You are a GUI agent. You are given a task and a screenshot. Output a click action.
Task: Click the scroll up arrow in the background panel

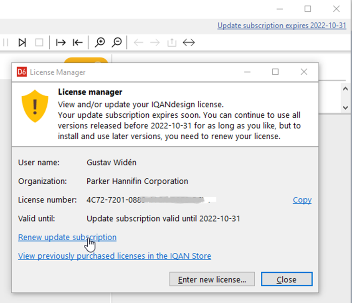346,89
